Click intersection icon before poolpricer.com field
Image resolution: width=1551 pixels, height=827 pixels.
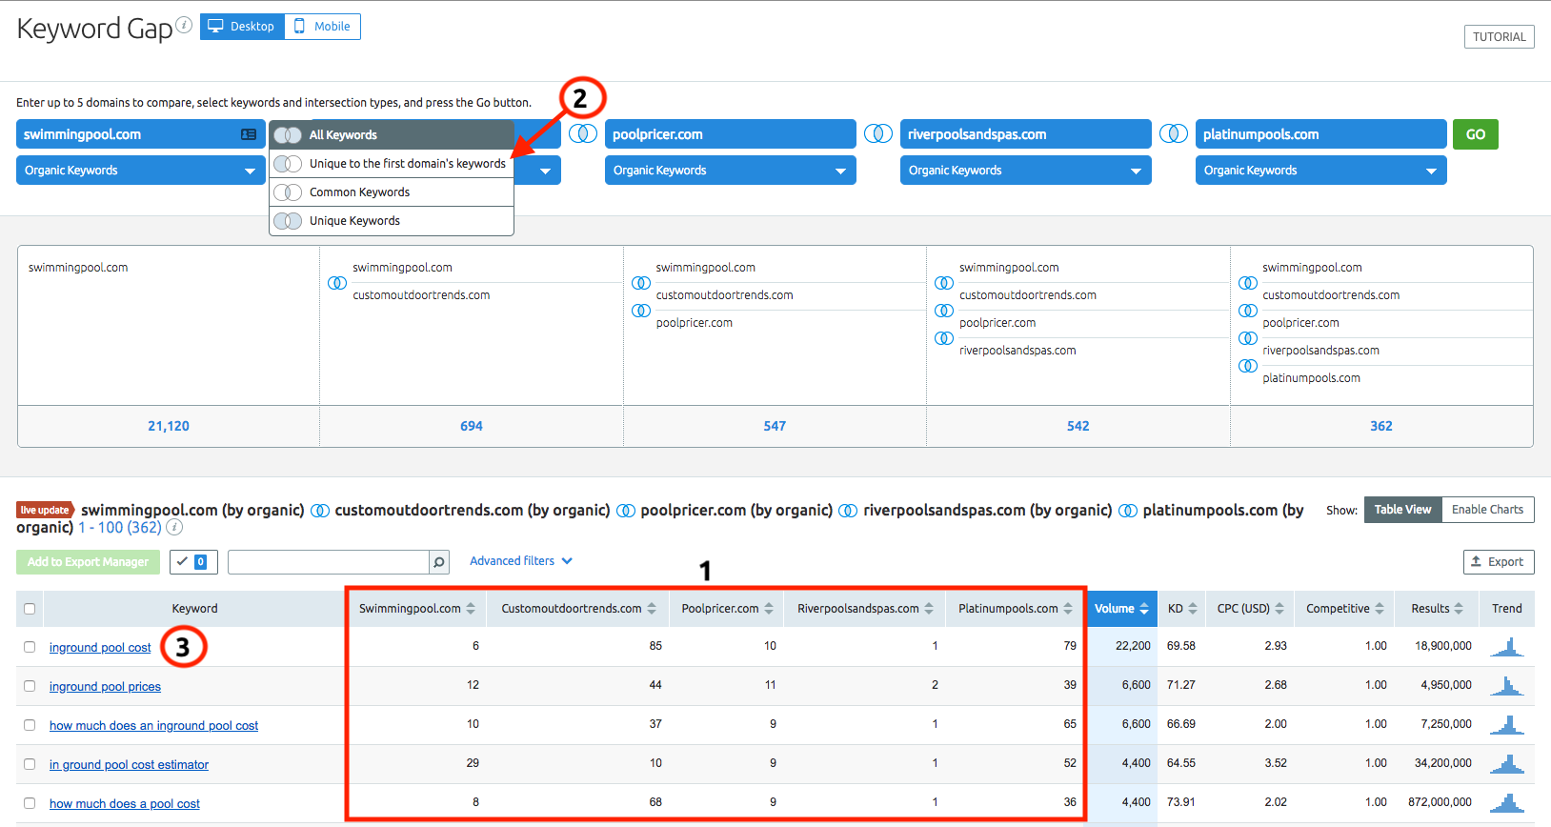[583, 133]
